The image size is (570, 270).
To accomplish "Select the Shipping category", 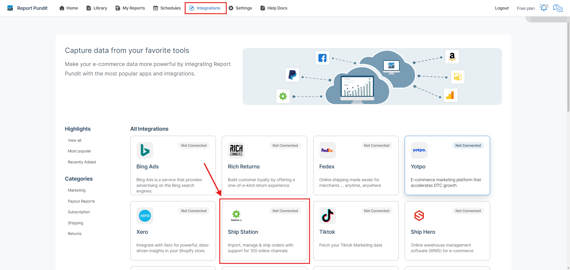I will pyautogui.click(x=75, y=223).
